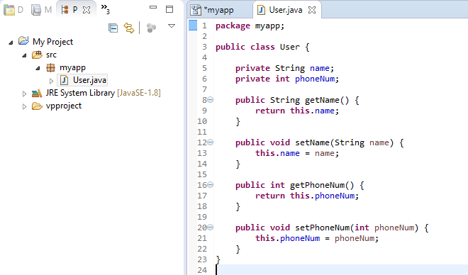The height and width of the screenshot is (275, 468).
Task: Collapse the myapp package node
Action: tap(38, 68)
